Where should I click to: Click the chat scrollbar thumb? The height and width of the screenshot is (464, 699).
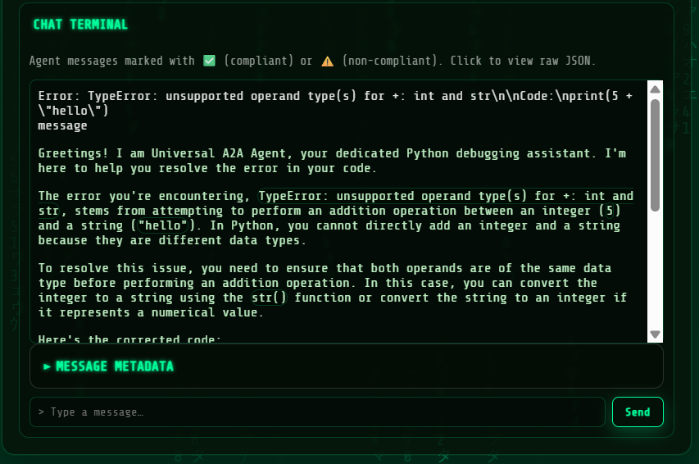coord(655,154)
